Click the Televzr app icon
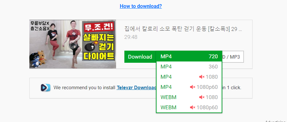This screenshot has height=122, width=287. tap(45, 88)
